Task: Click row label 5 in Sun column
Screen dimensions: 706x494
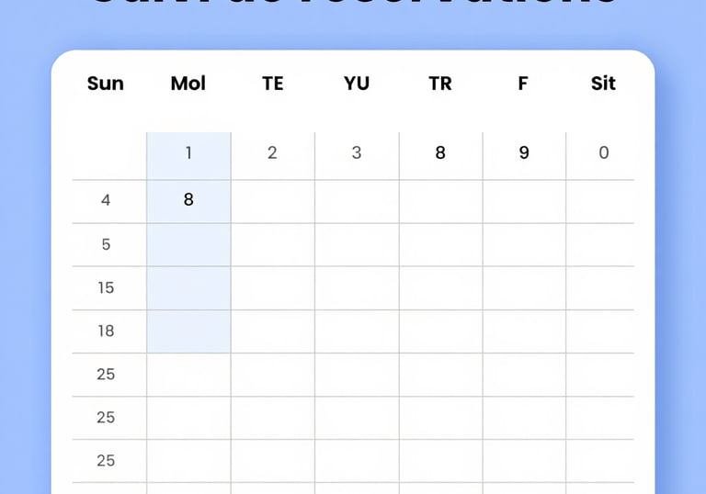Action: [x=106, y=244]
